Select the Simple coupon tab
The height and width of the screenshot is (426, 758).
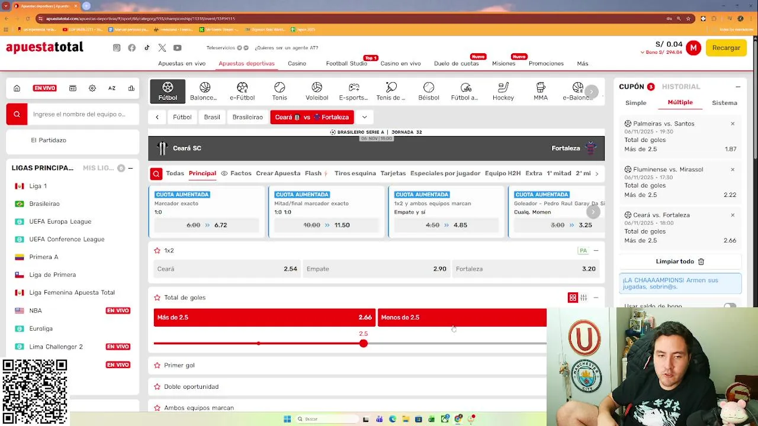(636, 103)
